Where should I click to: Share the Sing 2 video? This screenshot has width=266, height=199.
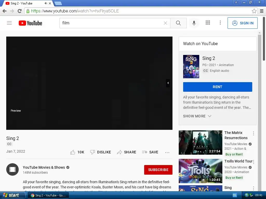pos(127,152)
